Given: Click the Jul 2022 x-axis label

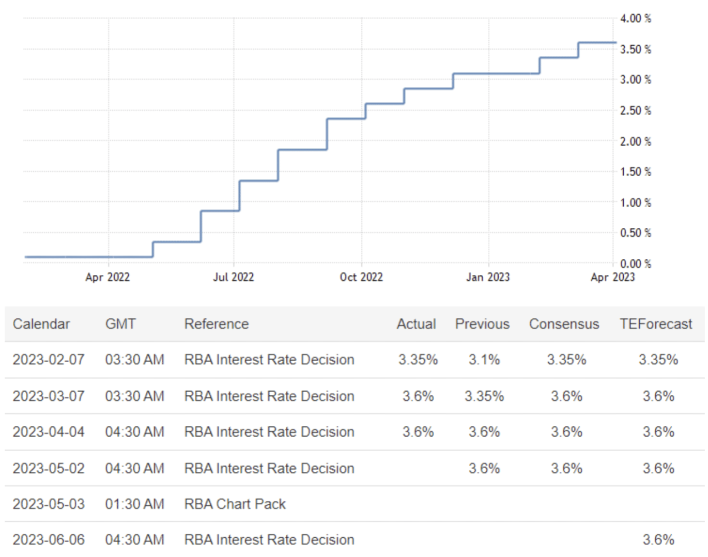Looking at the screenshot, I should [234, 277].
